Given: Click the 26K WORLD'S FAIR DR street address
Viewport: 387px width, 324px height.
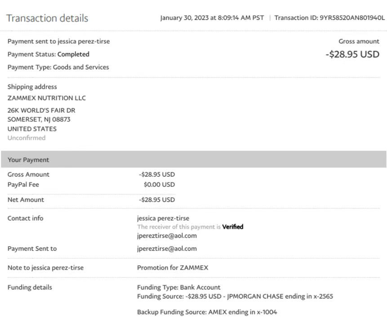Looking at the screenshot, I should 38,111.
